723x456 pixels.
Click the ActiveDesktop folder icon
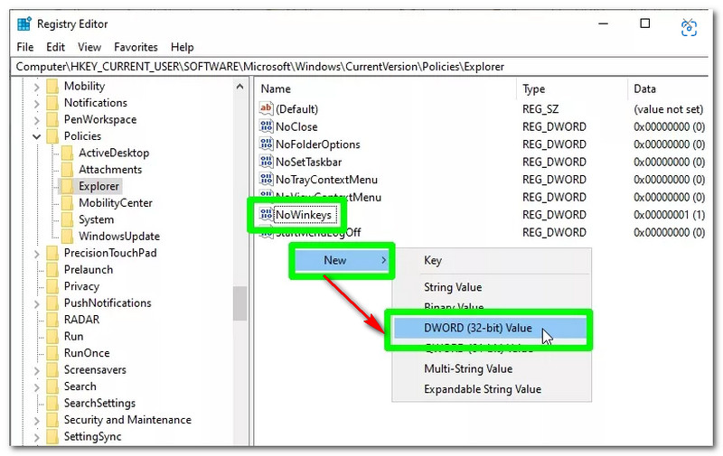(67, 153)
